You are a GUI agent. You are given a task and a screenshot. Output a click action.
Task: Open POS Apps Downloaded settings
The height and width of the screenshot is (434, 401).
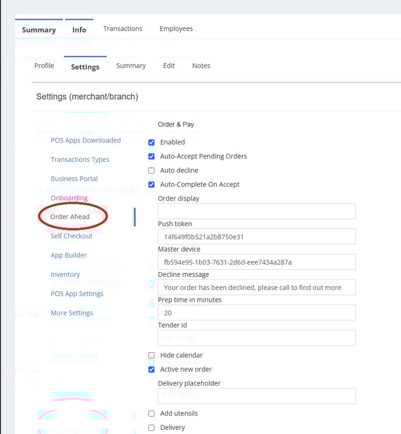pyautogui.click(x=86, y=140)
